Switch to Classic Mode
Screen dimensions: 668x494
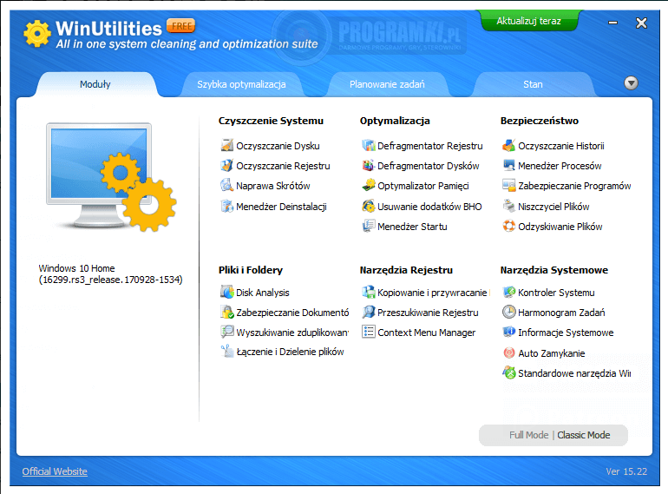coord(584,435)
